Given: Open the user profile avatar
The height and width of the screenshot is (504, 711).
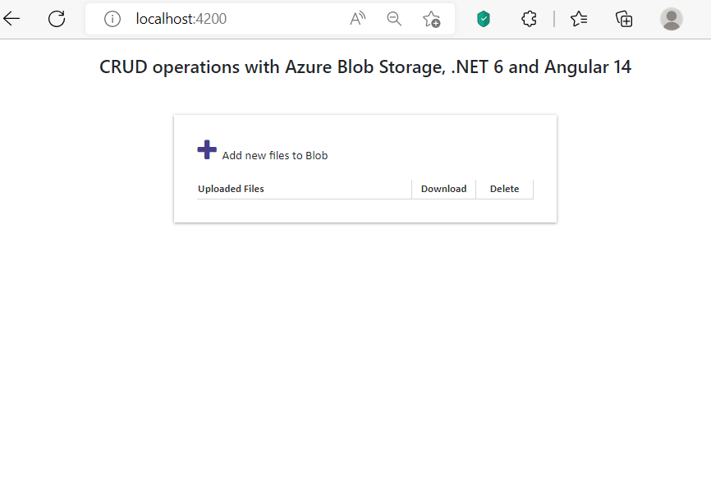Looking at the screenshot, I should (671, 19).
